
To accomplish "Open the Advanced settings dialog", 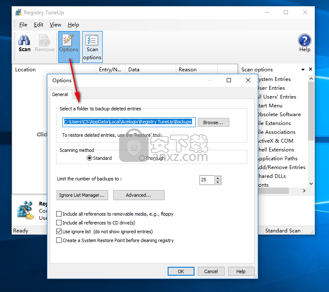I will click(x=139, y=195).
